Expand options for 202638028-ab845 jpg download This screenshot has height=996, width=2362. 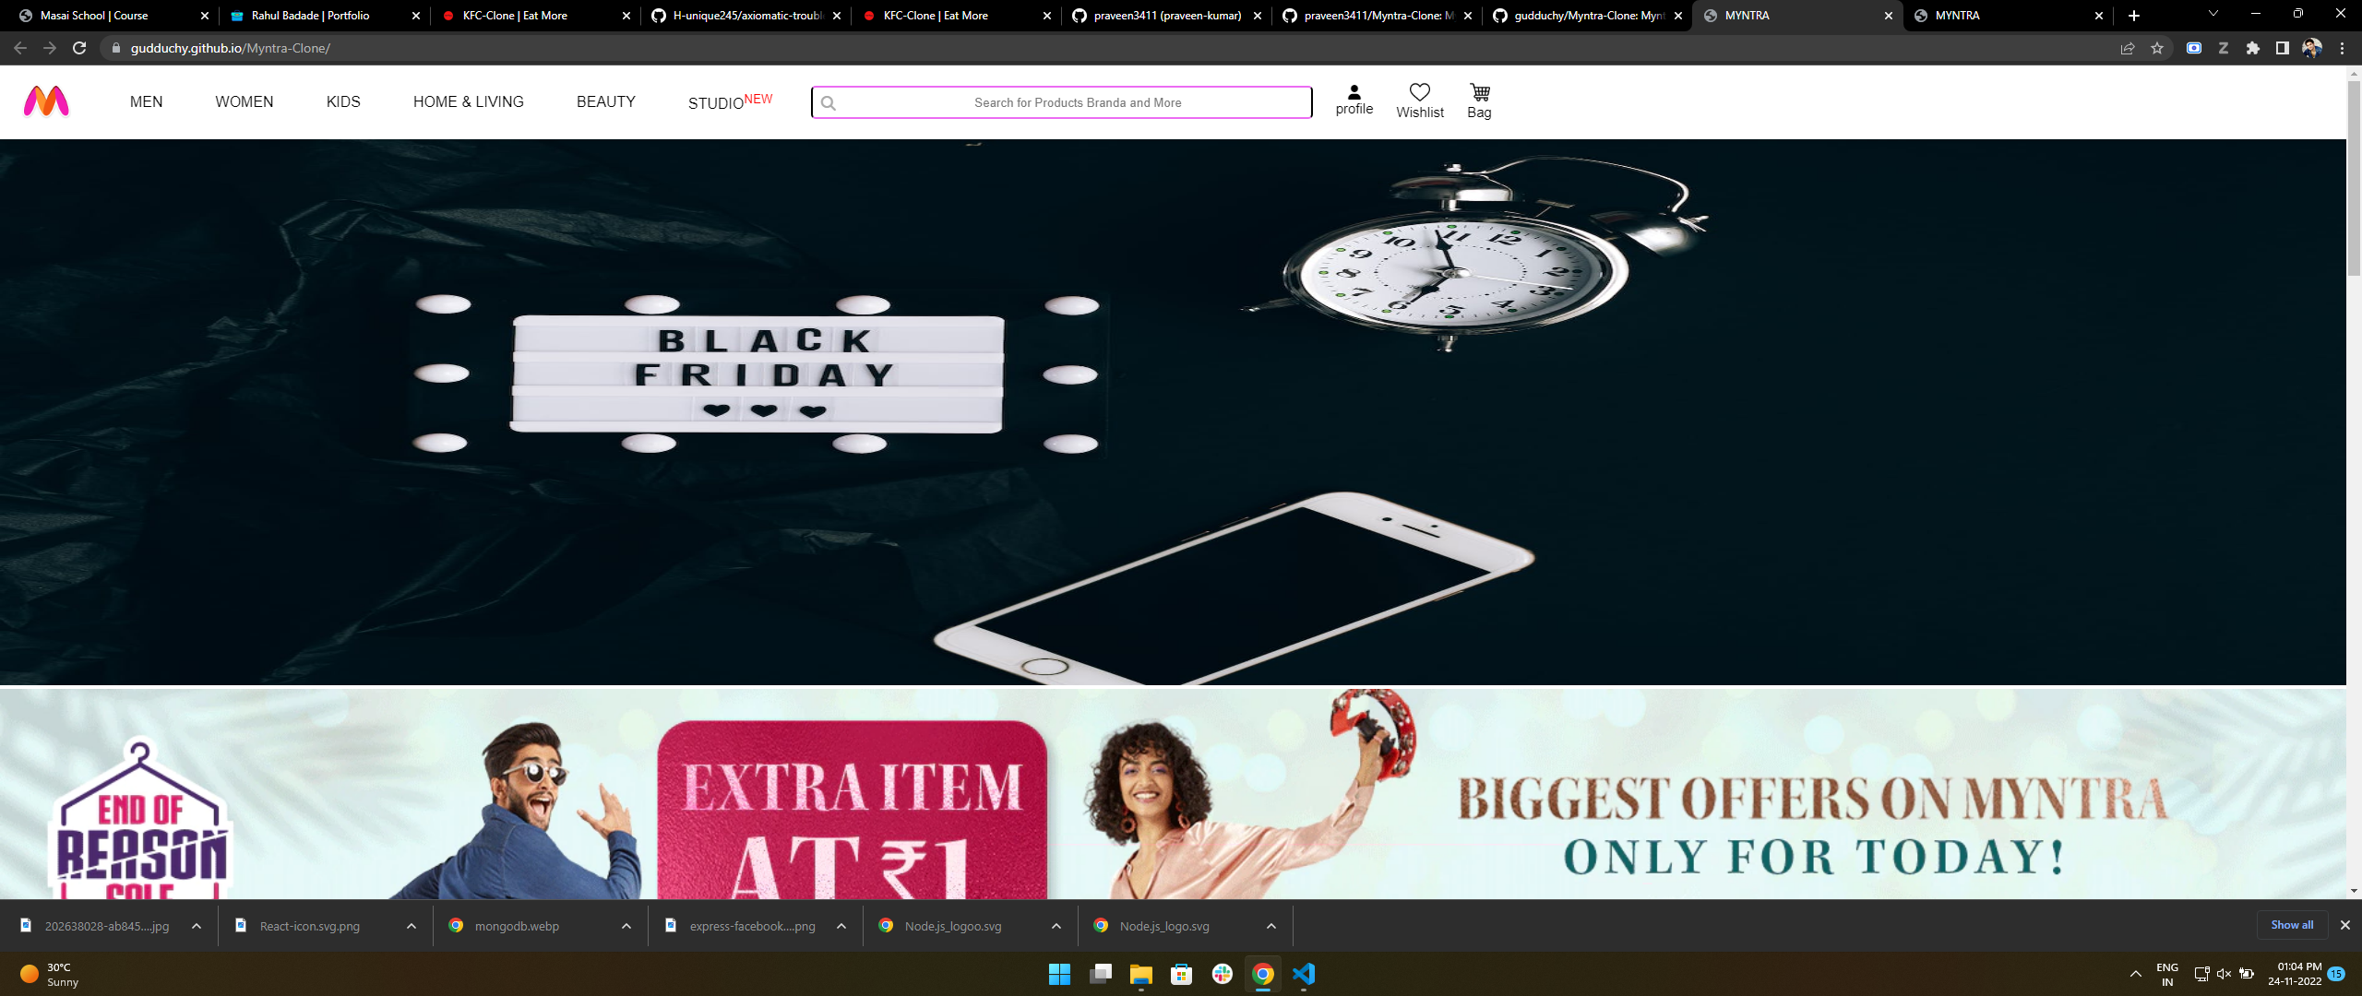[197, 926]
